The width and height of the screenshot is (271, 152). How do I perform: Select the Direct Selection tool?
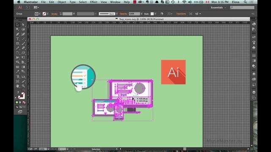(23, 24)
